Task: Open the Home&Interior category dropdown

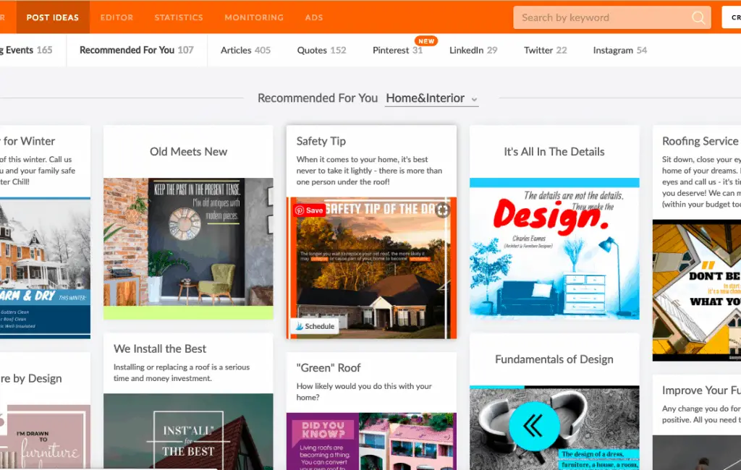Action: point(431,98)
